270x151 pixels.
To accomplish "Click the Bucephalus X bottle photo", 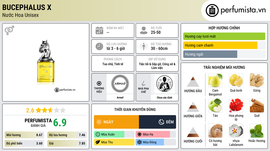I will 46,62.
